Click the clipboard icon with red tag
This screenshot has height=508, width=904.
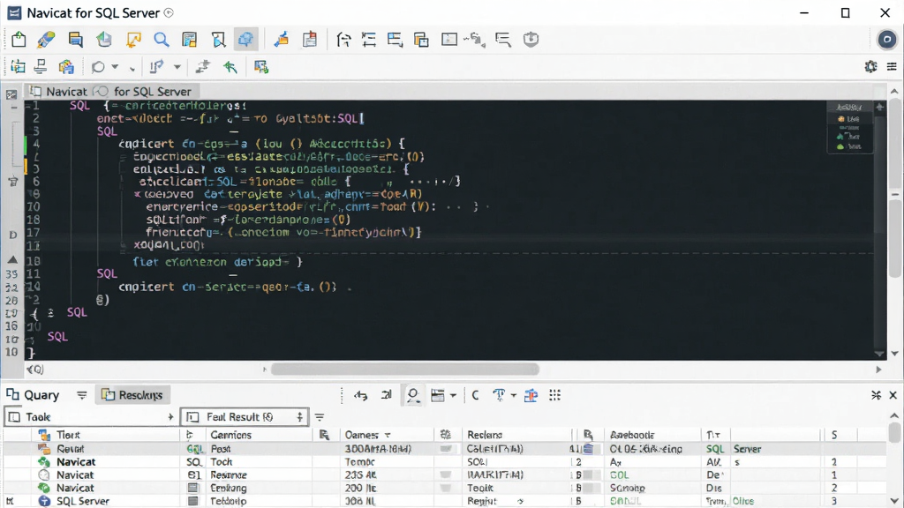[310, 39]
